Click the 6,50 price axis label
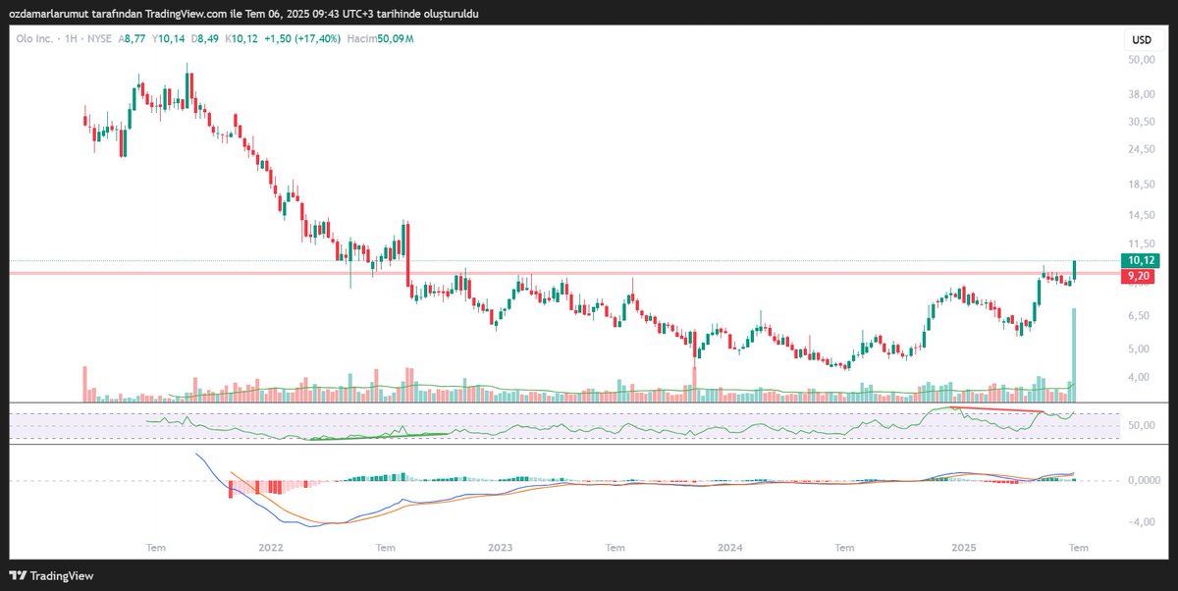 [1141, 315]
